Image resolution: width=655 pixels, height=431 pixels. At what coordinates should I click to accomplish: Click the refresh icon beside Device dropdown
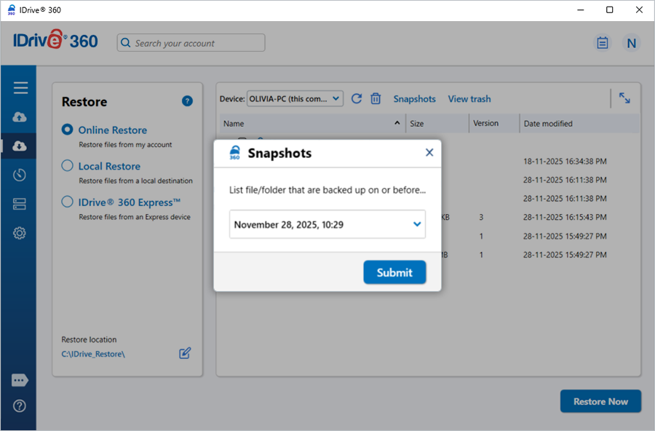point(357,99)
